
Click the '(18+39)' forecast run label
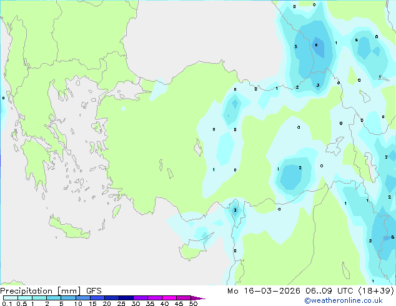[x=376, y=291]
